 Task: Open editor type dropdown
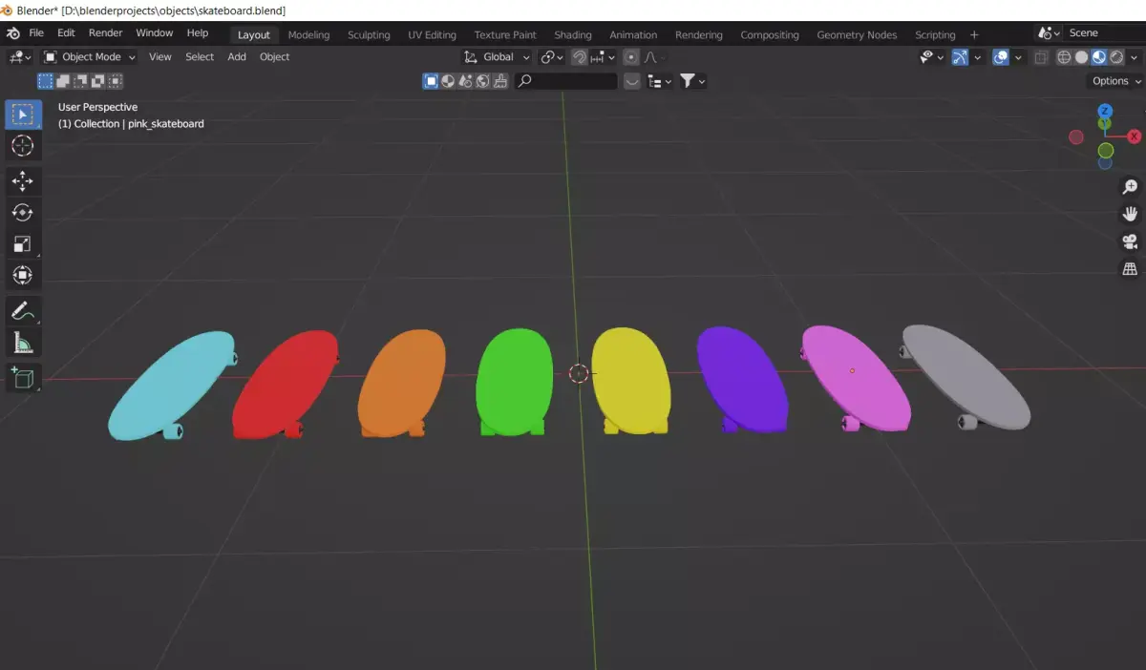click(x=21, y=57)
